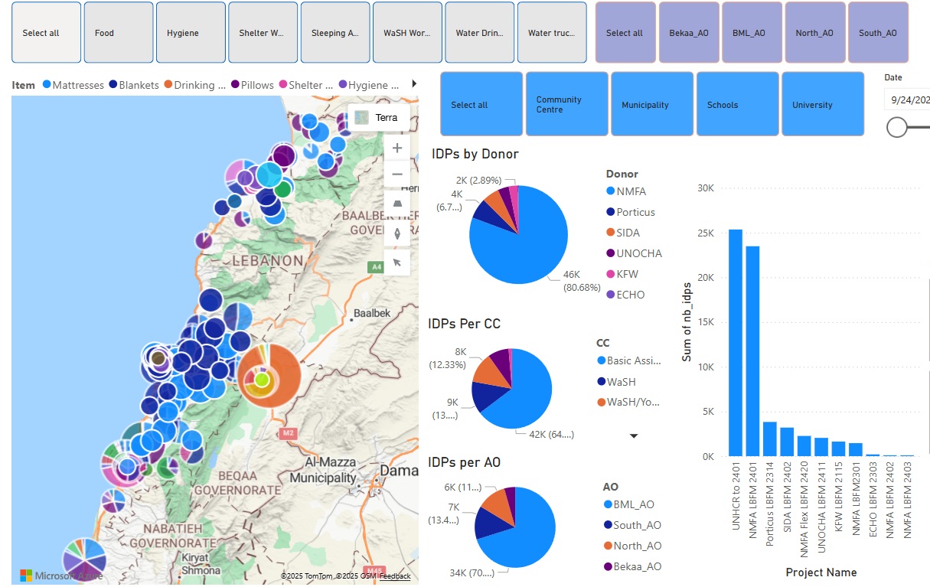Zoom out on the map
Screen dimensions: 930x587
coord(396,174)
